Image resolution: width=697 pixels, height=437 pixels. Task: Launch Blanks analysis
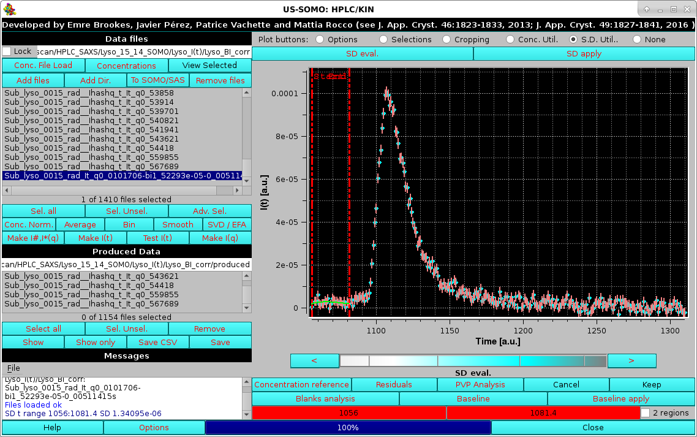pos(325,398)
